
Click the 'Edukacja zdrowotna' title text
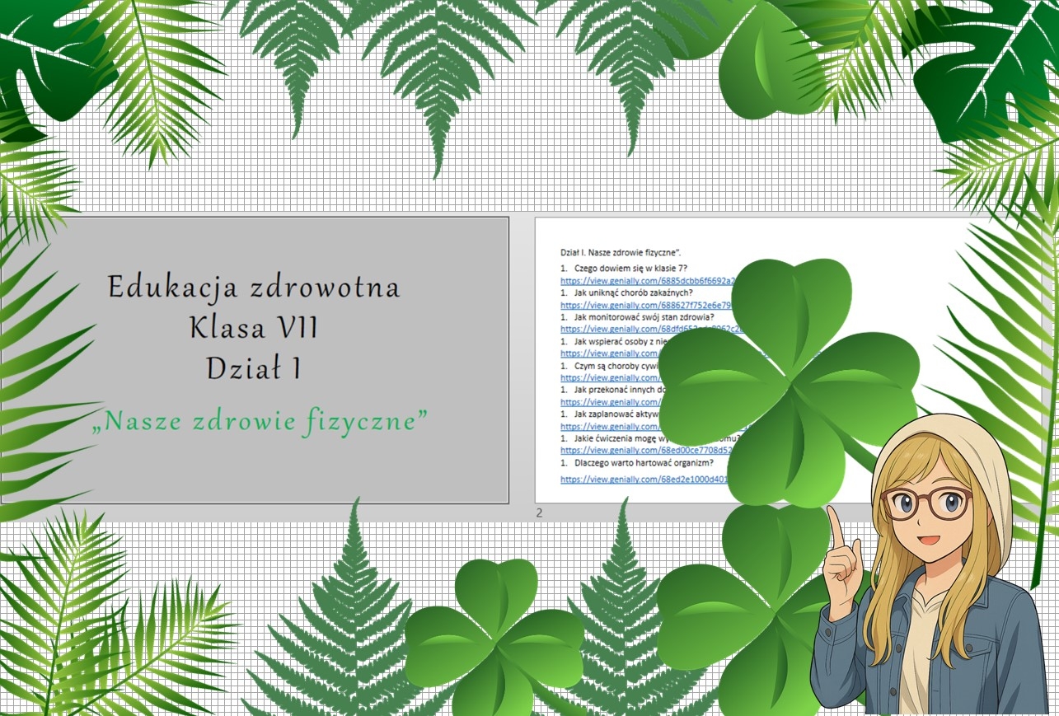[254, 288]
